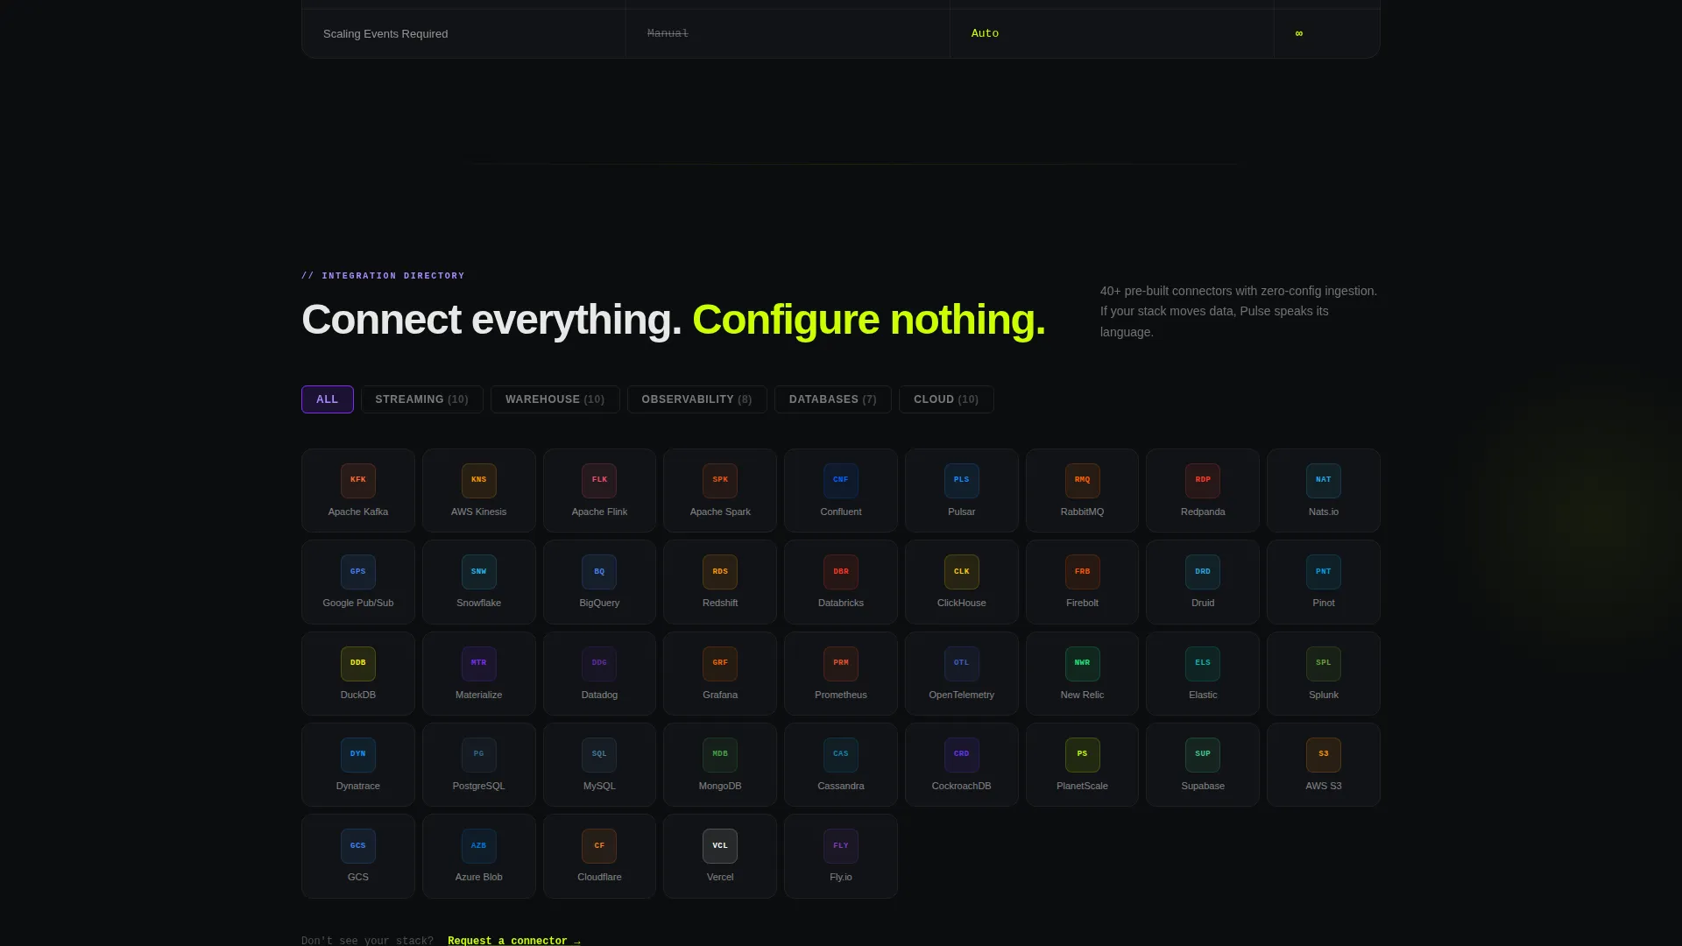This screenshot has width=1682, height=946.
Task: Open the RMQ RabbitMQ icon
Action: point(1083,480)
